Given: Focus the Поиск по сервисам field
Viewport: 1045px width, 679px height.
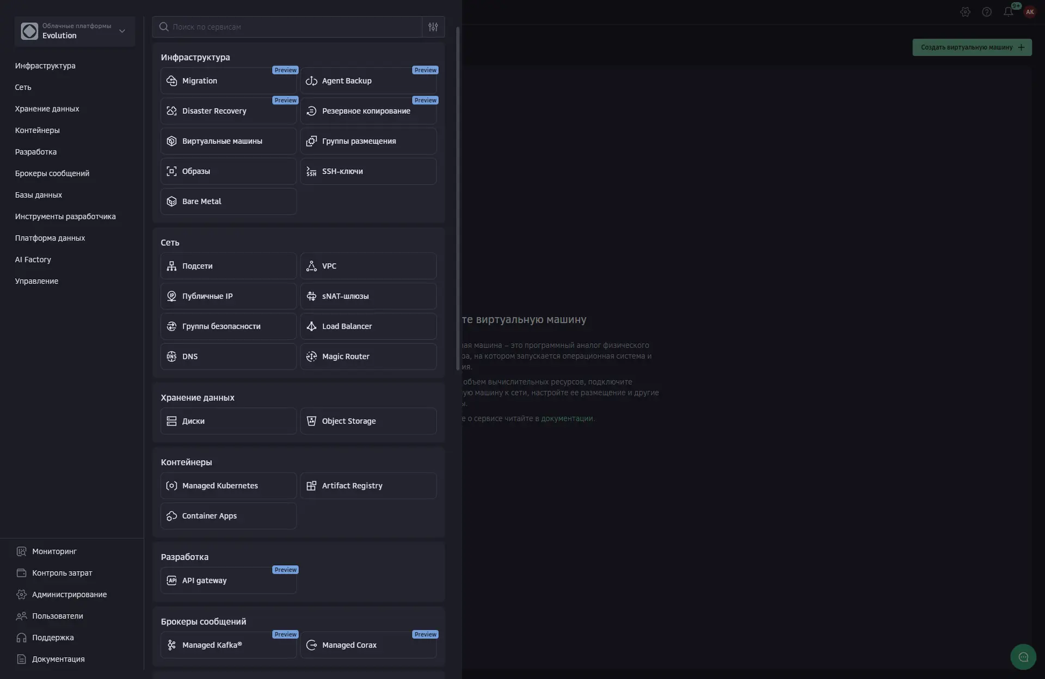Looking at the screenshot, I should coord(294,27).
